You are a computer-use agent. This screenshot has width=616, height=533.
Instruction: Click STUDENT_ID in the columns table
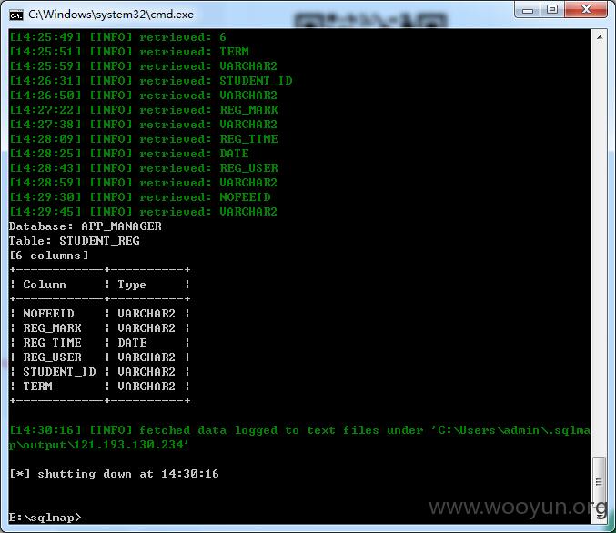coord(59,372)
